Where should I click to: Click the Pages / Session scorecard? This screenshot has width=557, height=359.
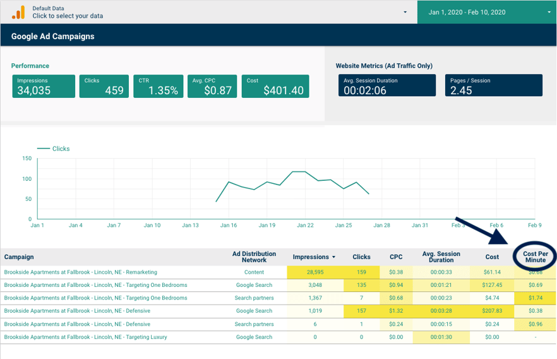pyautogui.click(x=493, y=85)
